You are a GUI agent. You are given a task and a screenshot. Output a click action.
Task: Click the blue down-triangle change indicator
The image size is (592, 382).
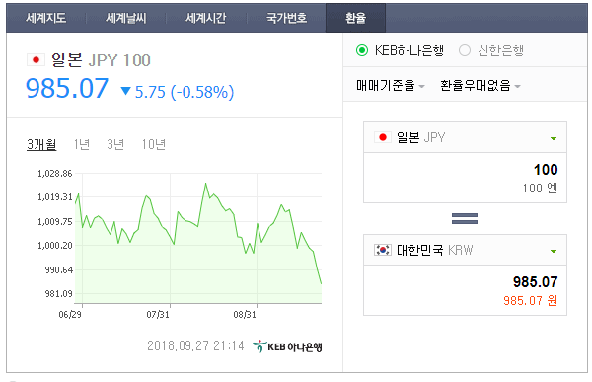(x=125, y=91)
